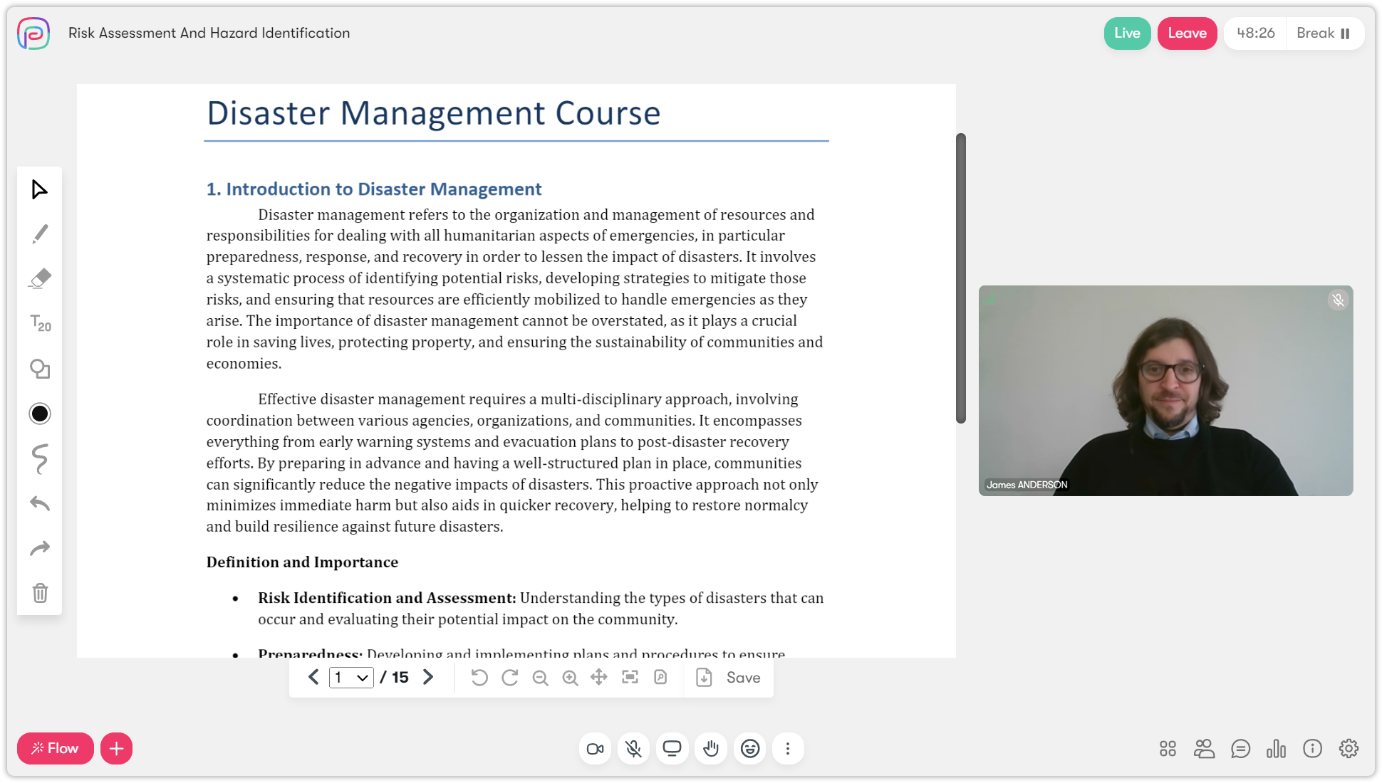
Task: Open the black color swatch picker
Action: point(40,414)
